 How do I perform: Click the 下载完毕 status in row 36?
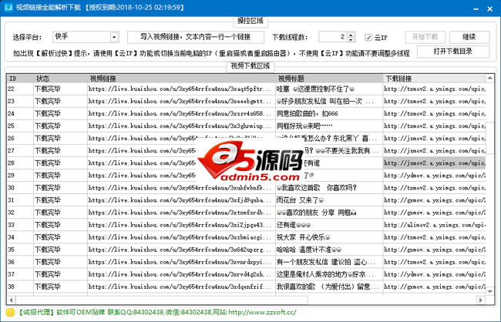click(x=48, y=262)
